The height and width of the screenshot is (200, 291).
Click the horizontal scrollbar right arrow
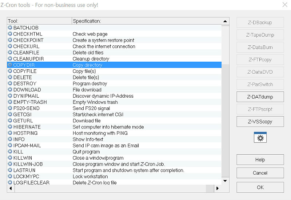[218, 188]
